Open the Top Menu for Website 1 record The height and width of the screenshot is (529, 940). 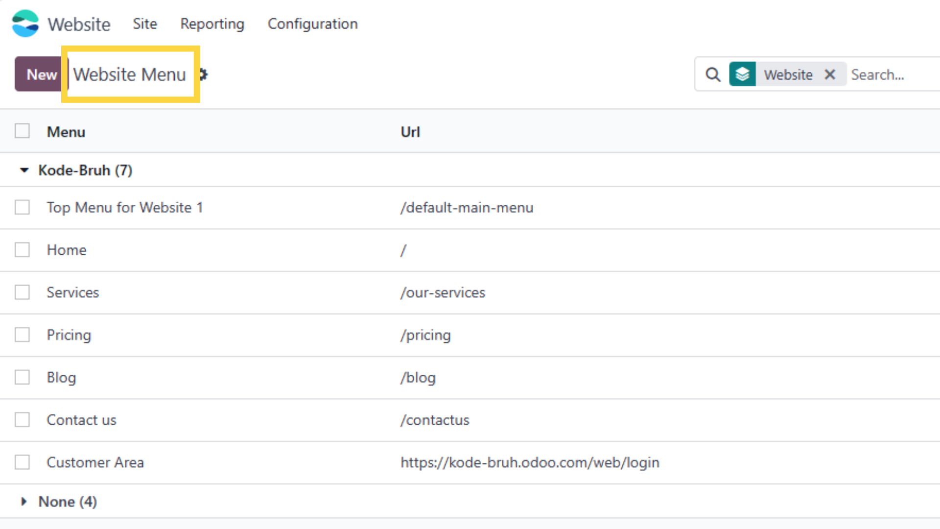click(125, 208)
